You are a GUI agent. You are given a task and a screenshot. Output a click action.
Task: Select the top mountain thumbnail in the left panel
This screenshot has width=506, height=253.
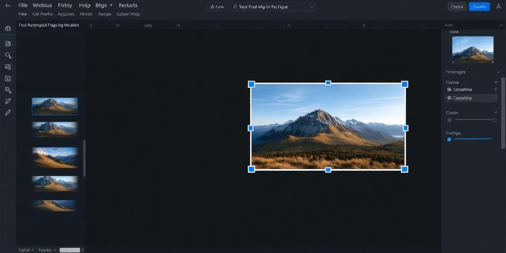tap(55, 106)
